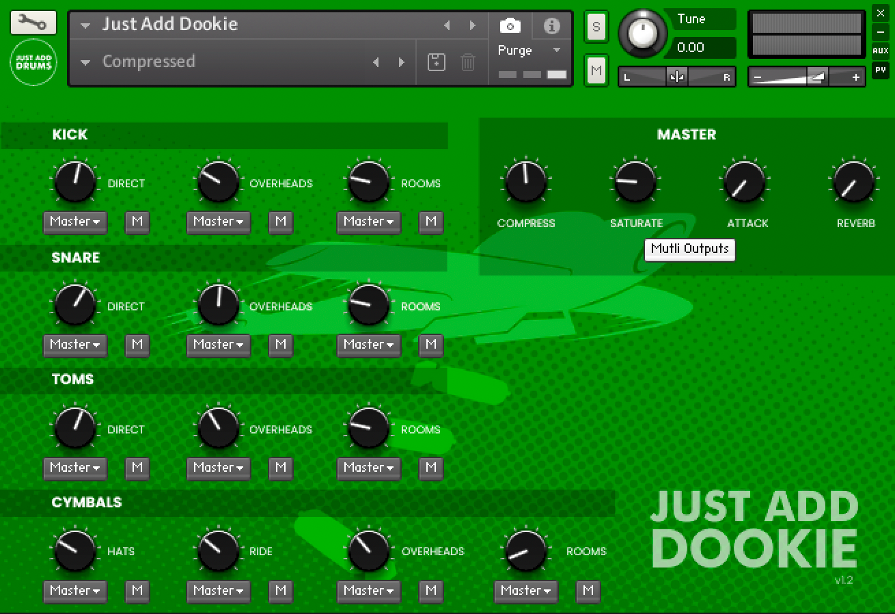Image resolution: width=895 pixels, height=614 pixels.
Task: Open the wrench instrument edit mode
Action: (33, 23)
